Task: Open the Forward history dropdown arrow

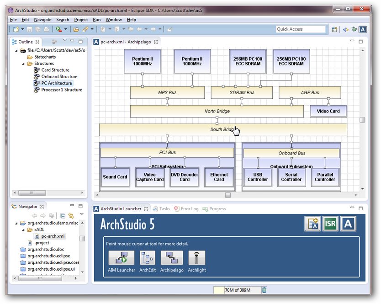Action: [x=160, y=29]
